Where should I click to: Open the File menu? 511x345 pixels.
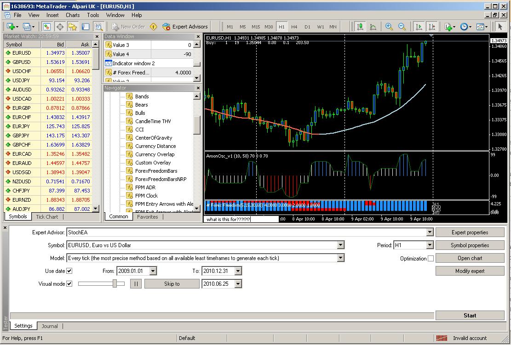[17, 15]
